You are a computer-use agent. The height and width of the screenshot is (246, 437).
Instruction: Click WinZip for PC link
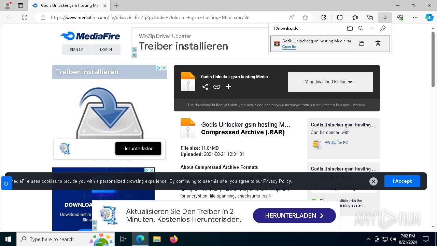(336, 142)
